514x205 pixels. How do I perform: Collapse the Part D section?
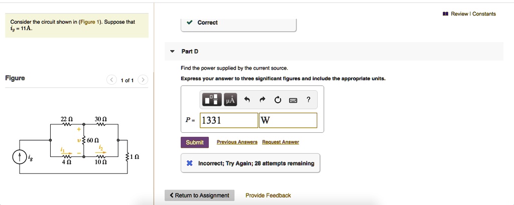172,51
